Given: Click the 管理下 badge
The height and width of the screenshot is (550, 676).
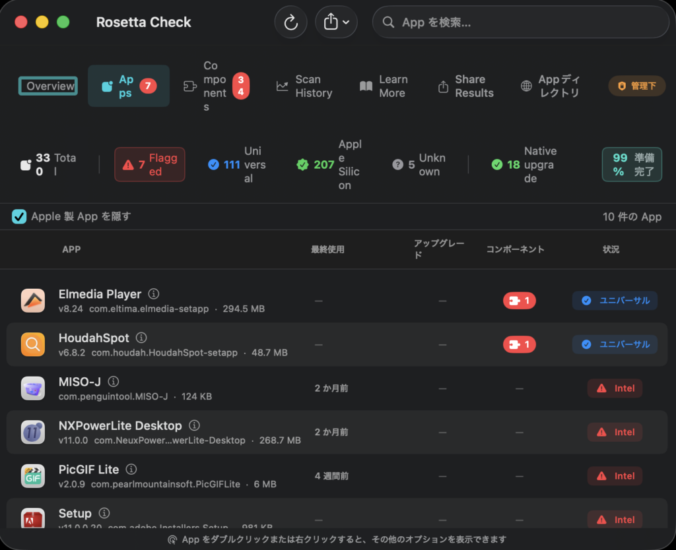Looking at the screenshot, I should (x=637, y=86).
